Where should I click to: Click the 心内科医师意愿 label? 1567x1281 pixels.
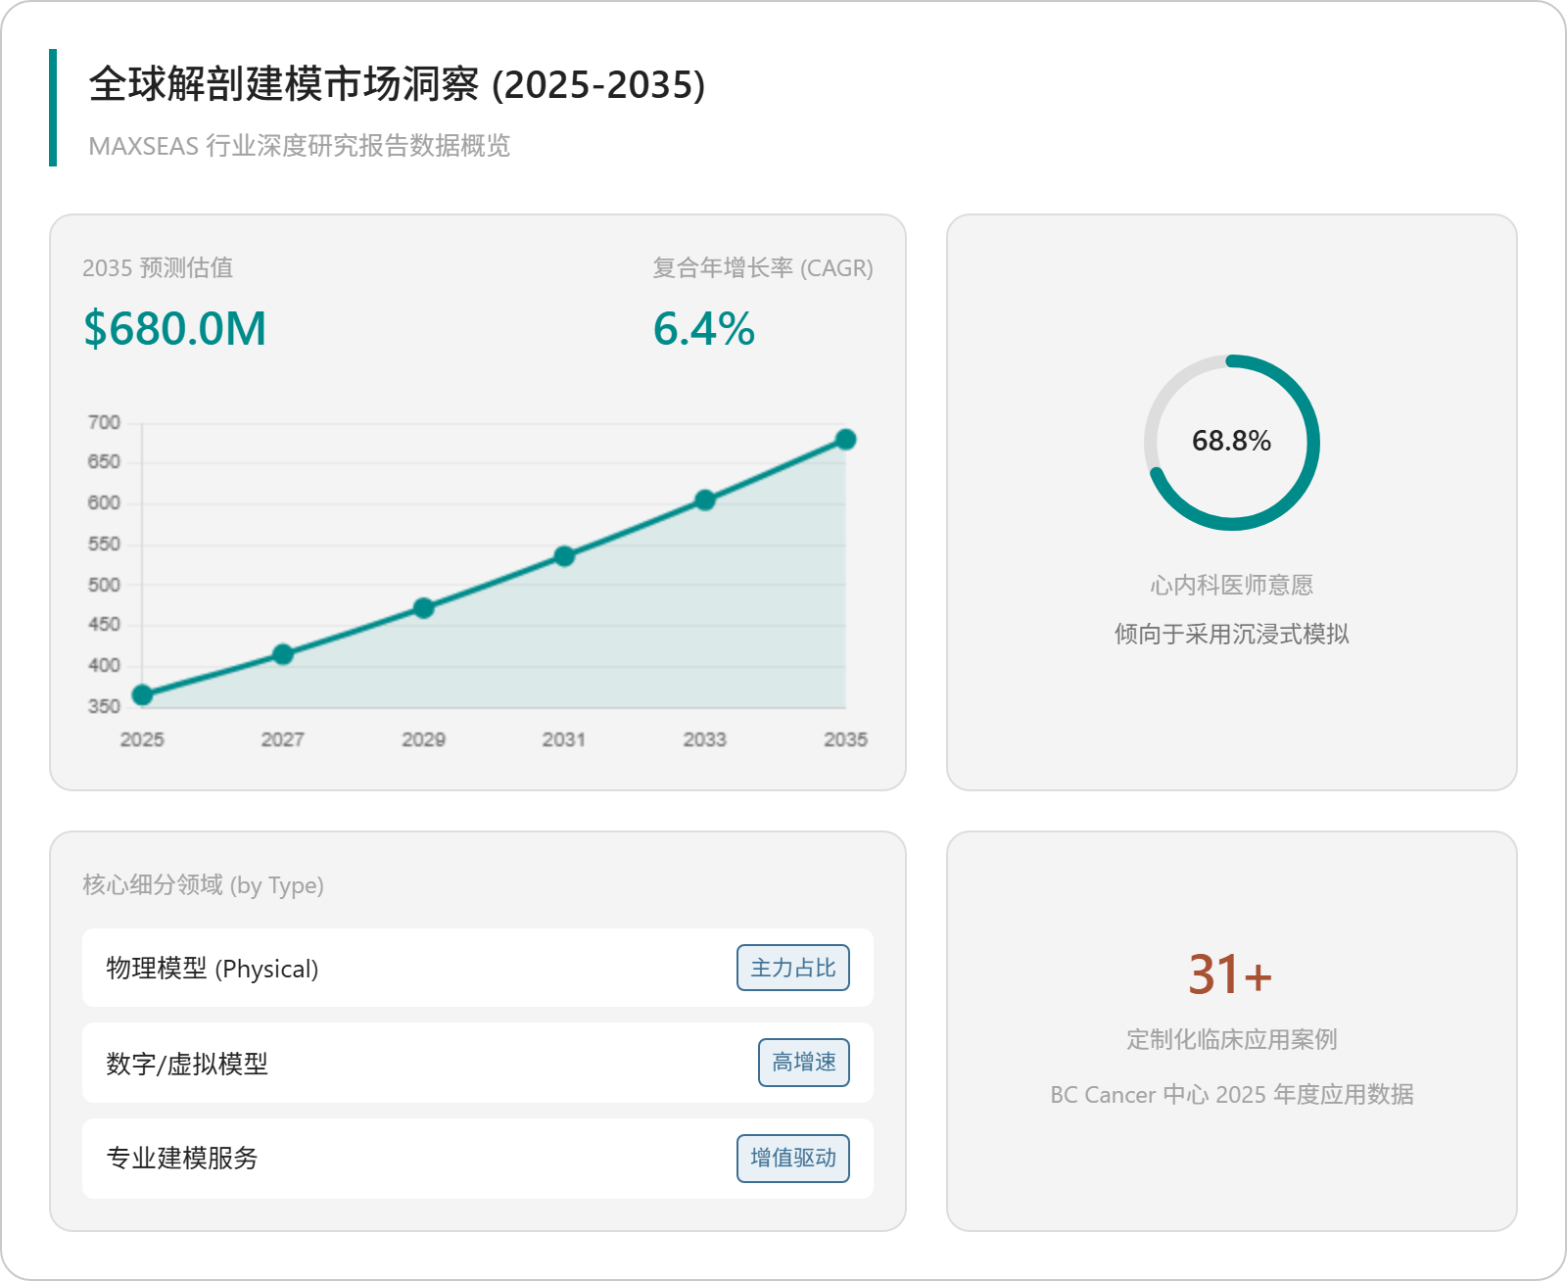pyautogui.click(x=1232, y=586)
